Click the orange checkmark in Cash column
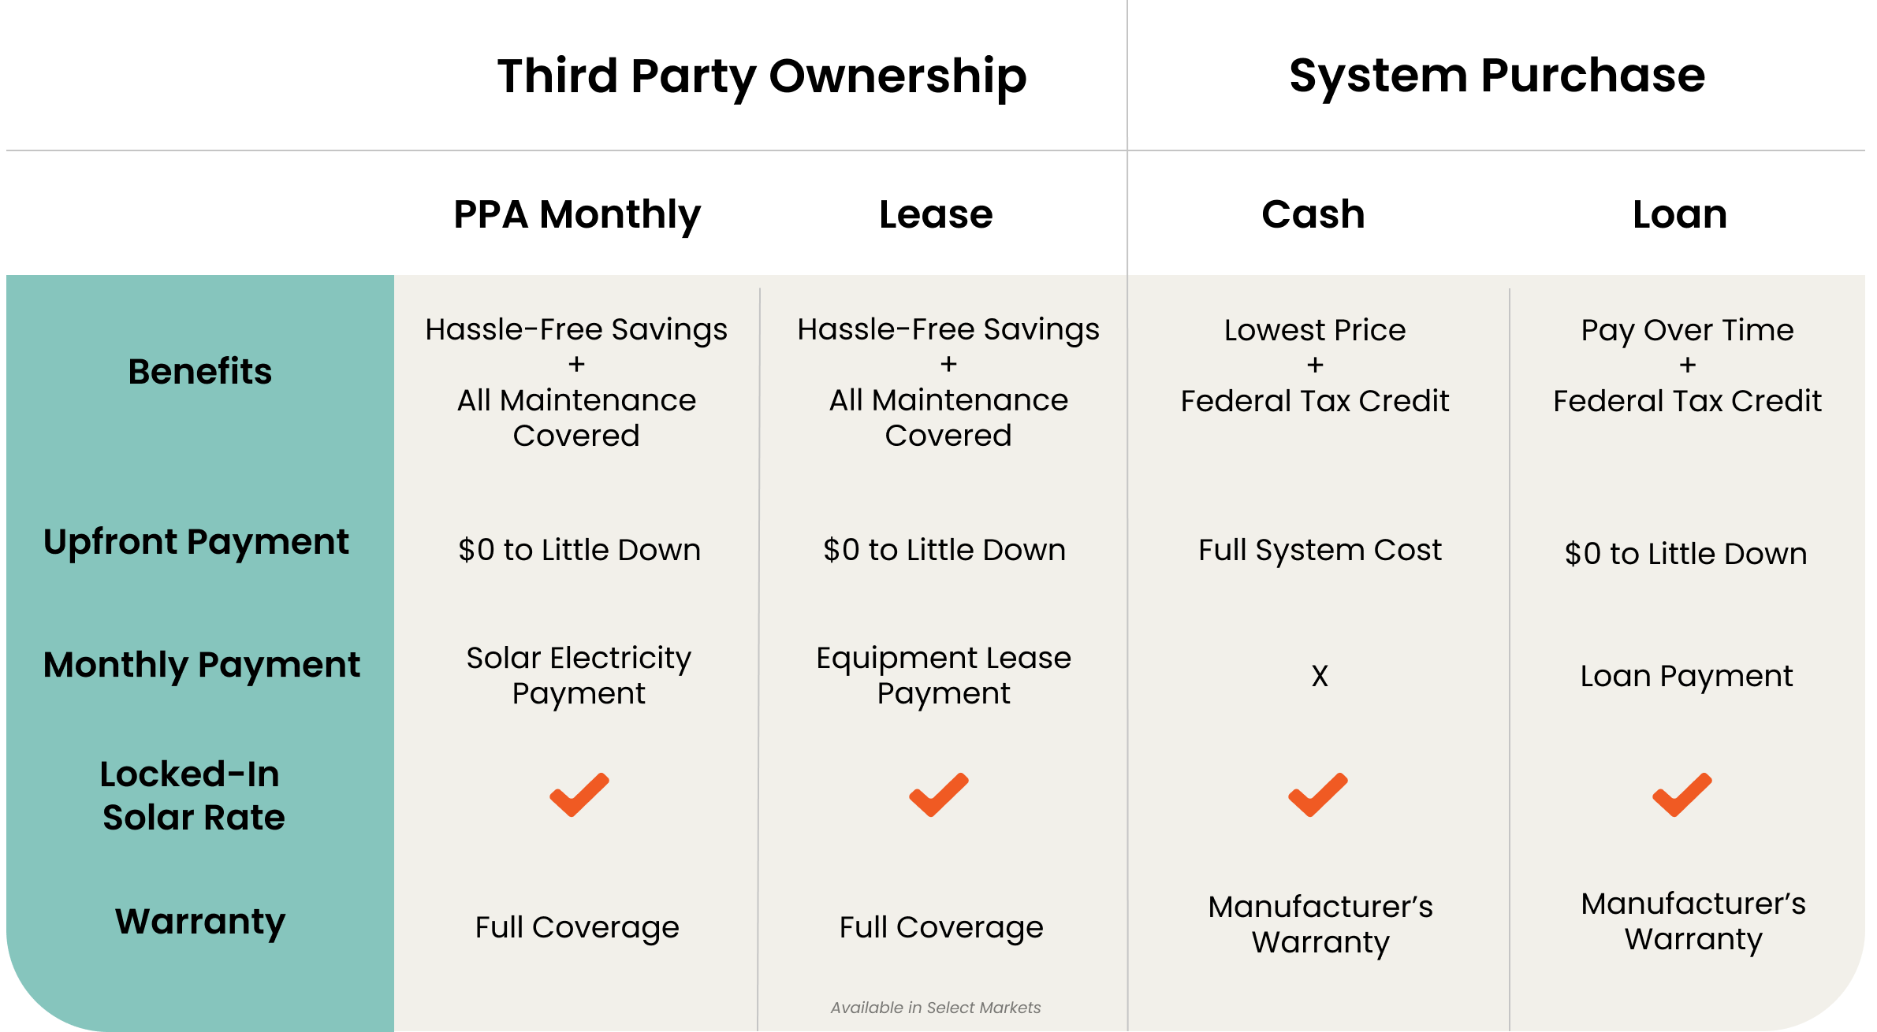 1318,795
